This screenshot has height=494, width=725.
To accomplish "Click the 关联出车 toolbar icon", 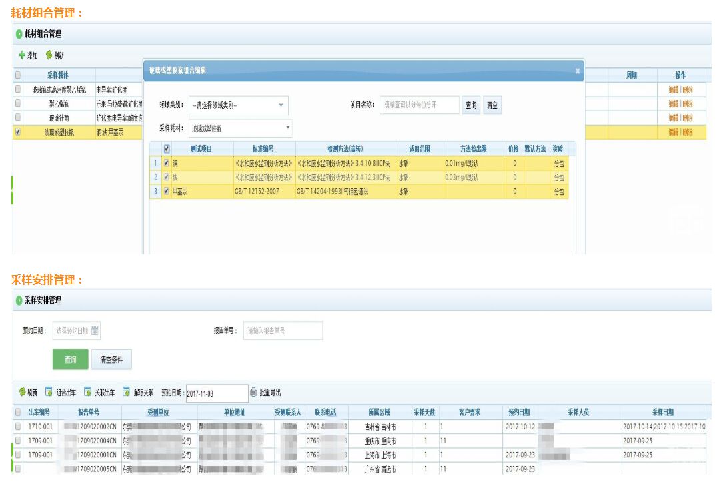I will [87, 392].
